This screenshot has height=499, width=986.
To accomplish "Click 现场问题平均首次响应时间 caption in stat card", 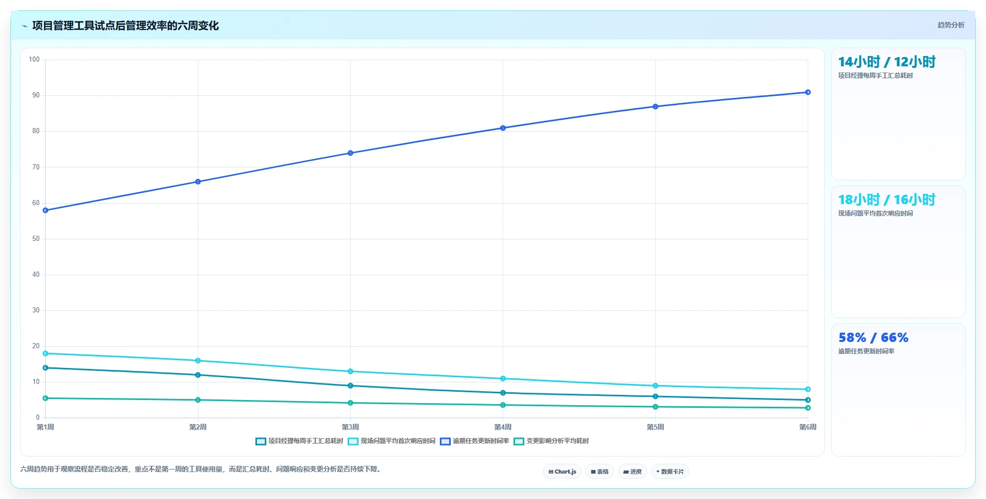I will (x=876, y=213).
